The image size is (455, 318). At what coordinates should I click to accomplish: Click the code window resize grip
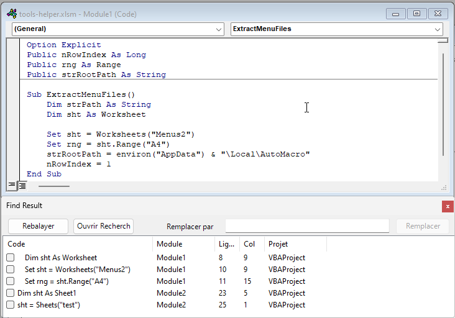444,188
